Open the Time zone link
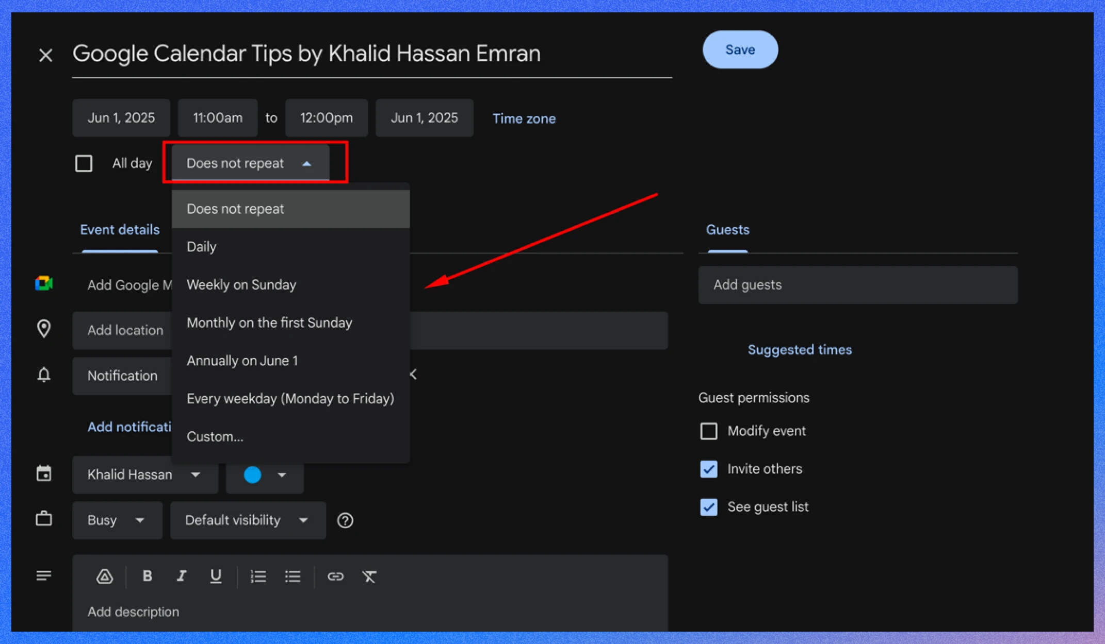 tap(524, 118)
